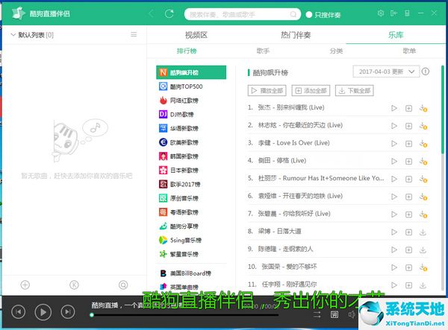Click the locate icon below playlist
448x330 pixels.
pos(123,285)
